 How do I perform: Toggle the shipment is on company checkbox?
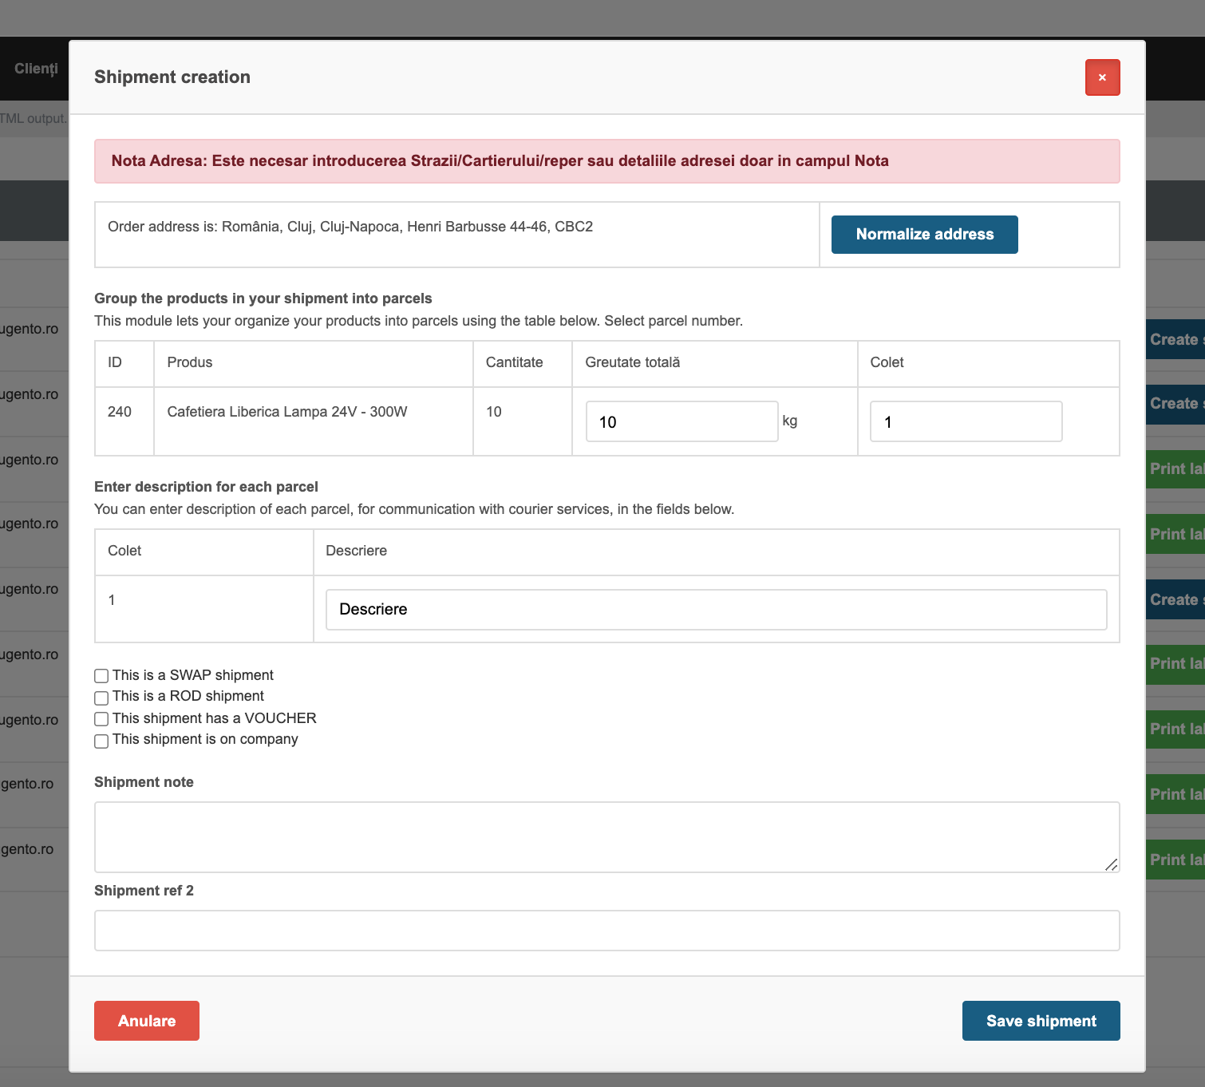point(101,741)
